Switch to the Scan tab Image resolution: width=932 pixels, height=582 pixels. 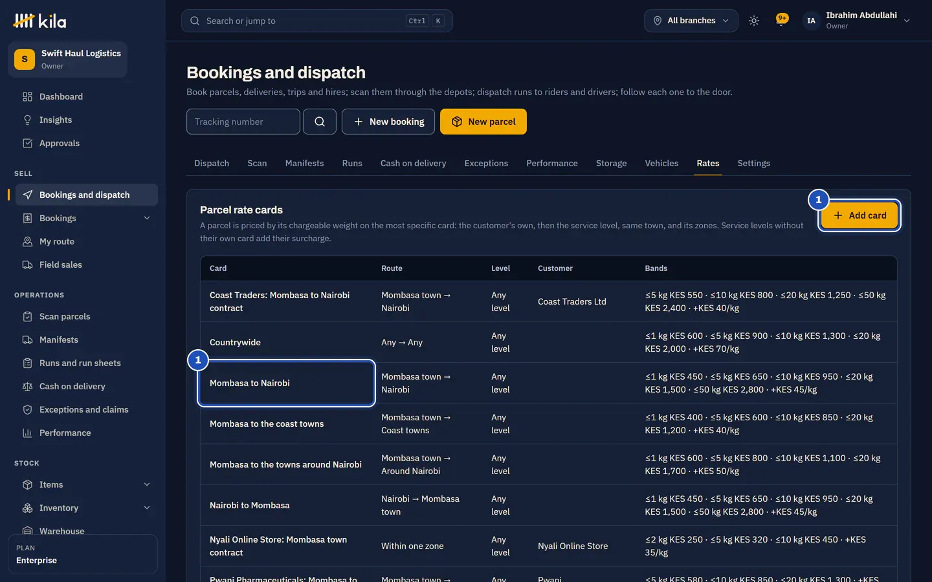point(257,163)
